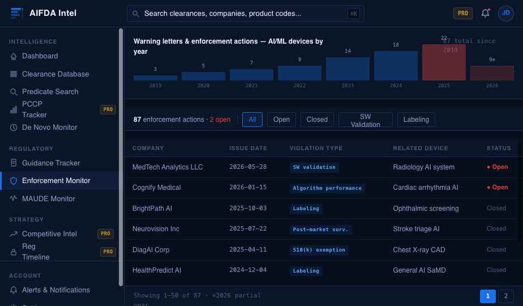The width and height of the screenshot is (523, 306).
Task: Click the Guidance Tracker document icon
Action: coord(14,163)
